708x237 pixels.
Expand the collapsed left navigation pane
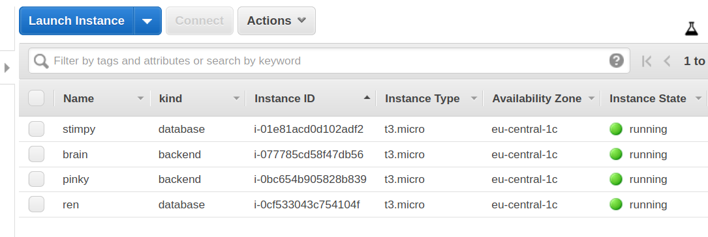coord(7,68)
